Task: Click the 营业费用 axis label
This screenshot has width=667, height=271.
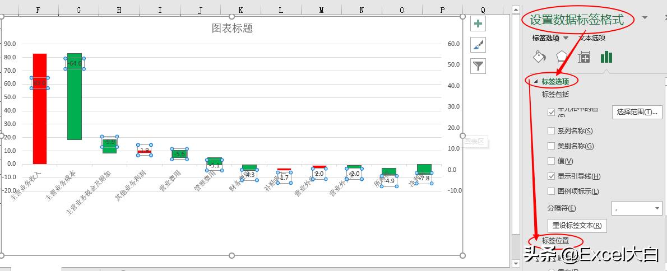Action: coord(172,180)
